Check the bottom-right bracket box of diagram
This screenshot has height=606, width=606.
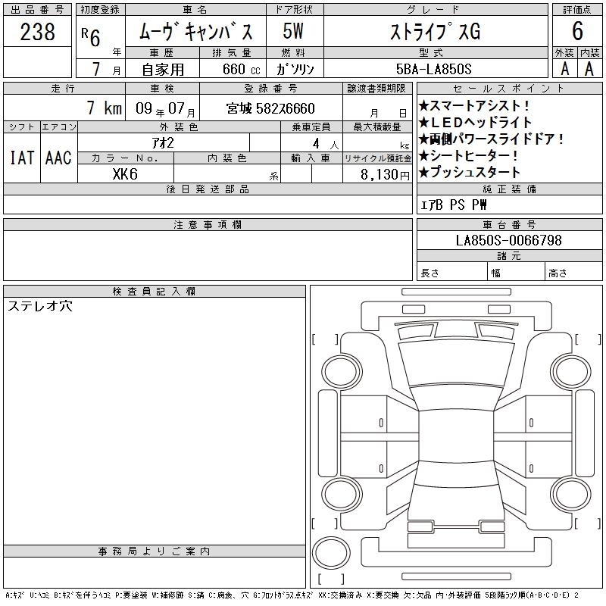tap(586, 523)
